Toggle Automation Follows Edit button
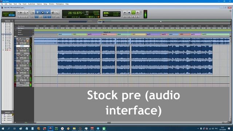The image size is (233, 131). click(x=45, y=17)
